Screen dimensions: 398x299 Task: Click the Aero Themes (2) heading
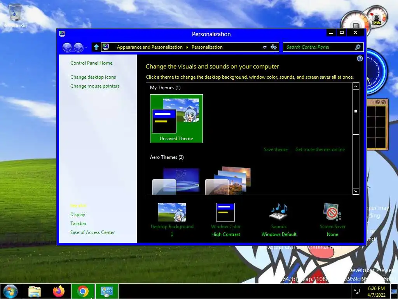click(167, 157)
